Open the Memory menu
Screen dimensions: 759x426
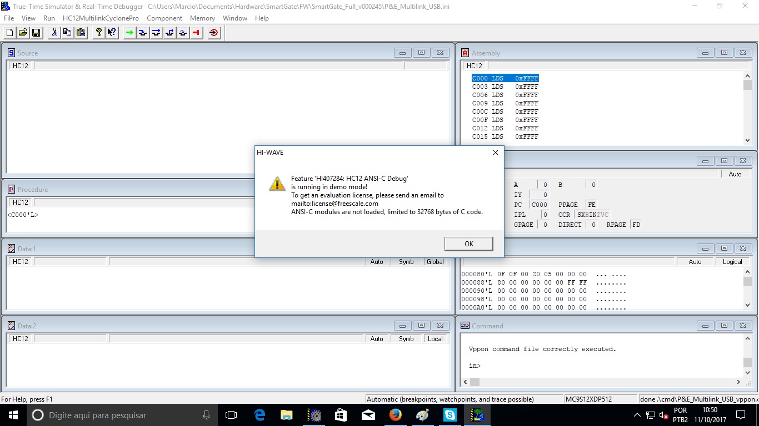[x=202, y=18]
